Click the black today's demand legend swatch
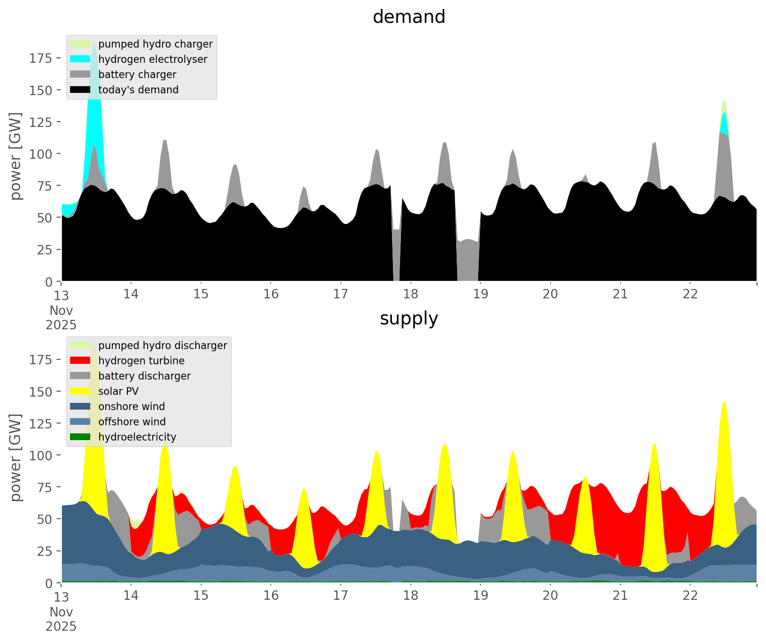The width and height of the screenshot is (766, 642). pos(80,90)
